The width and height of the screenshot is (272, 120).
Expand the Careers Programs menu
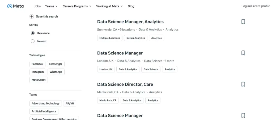(77, 6)
